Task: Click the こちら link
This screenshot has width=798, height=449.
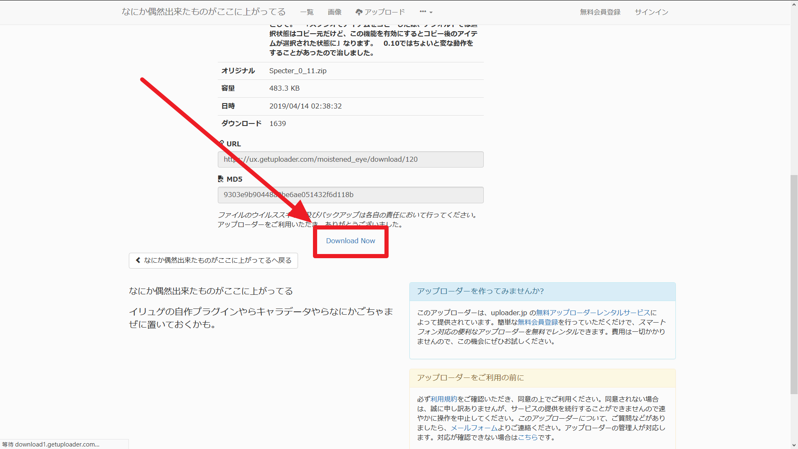Action: tap(528, 437)
